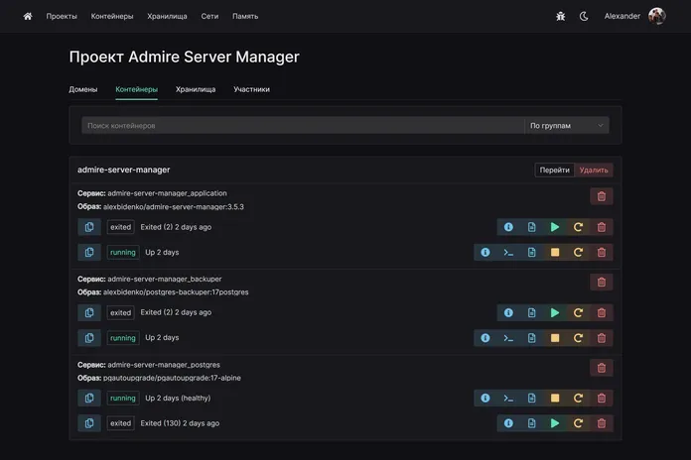Open 'Сети' in the top navigation

point(207,16)
